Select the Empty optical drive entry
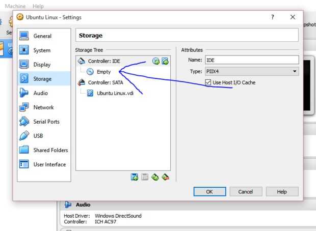Viewport: 316px width, 231px height. pyautogui.click(x=103, y=72)
